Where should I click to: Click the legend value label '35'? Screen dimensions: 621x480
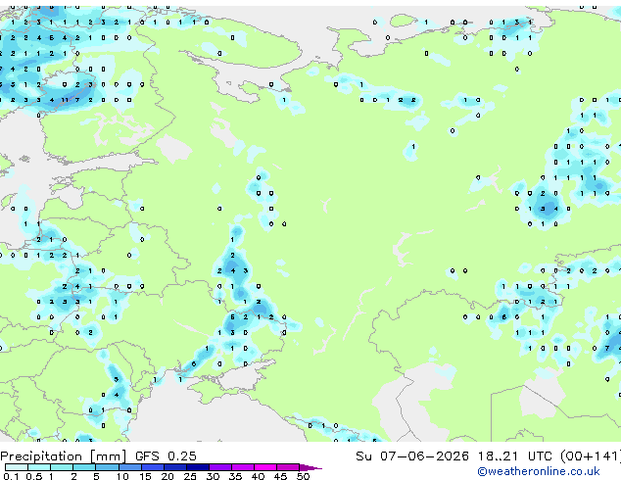coord(235,476)
